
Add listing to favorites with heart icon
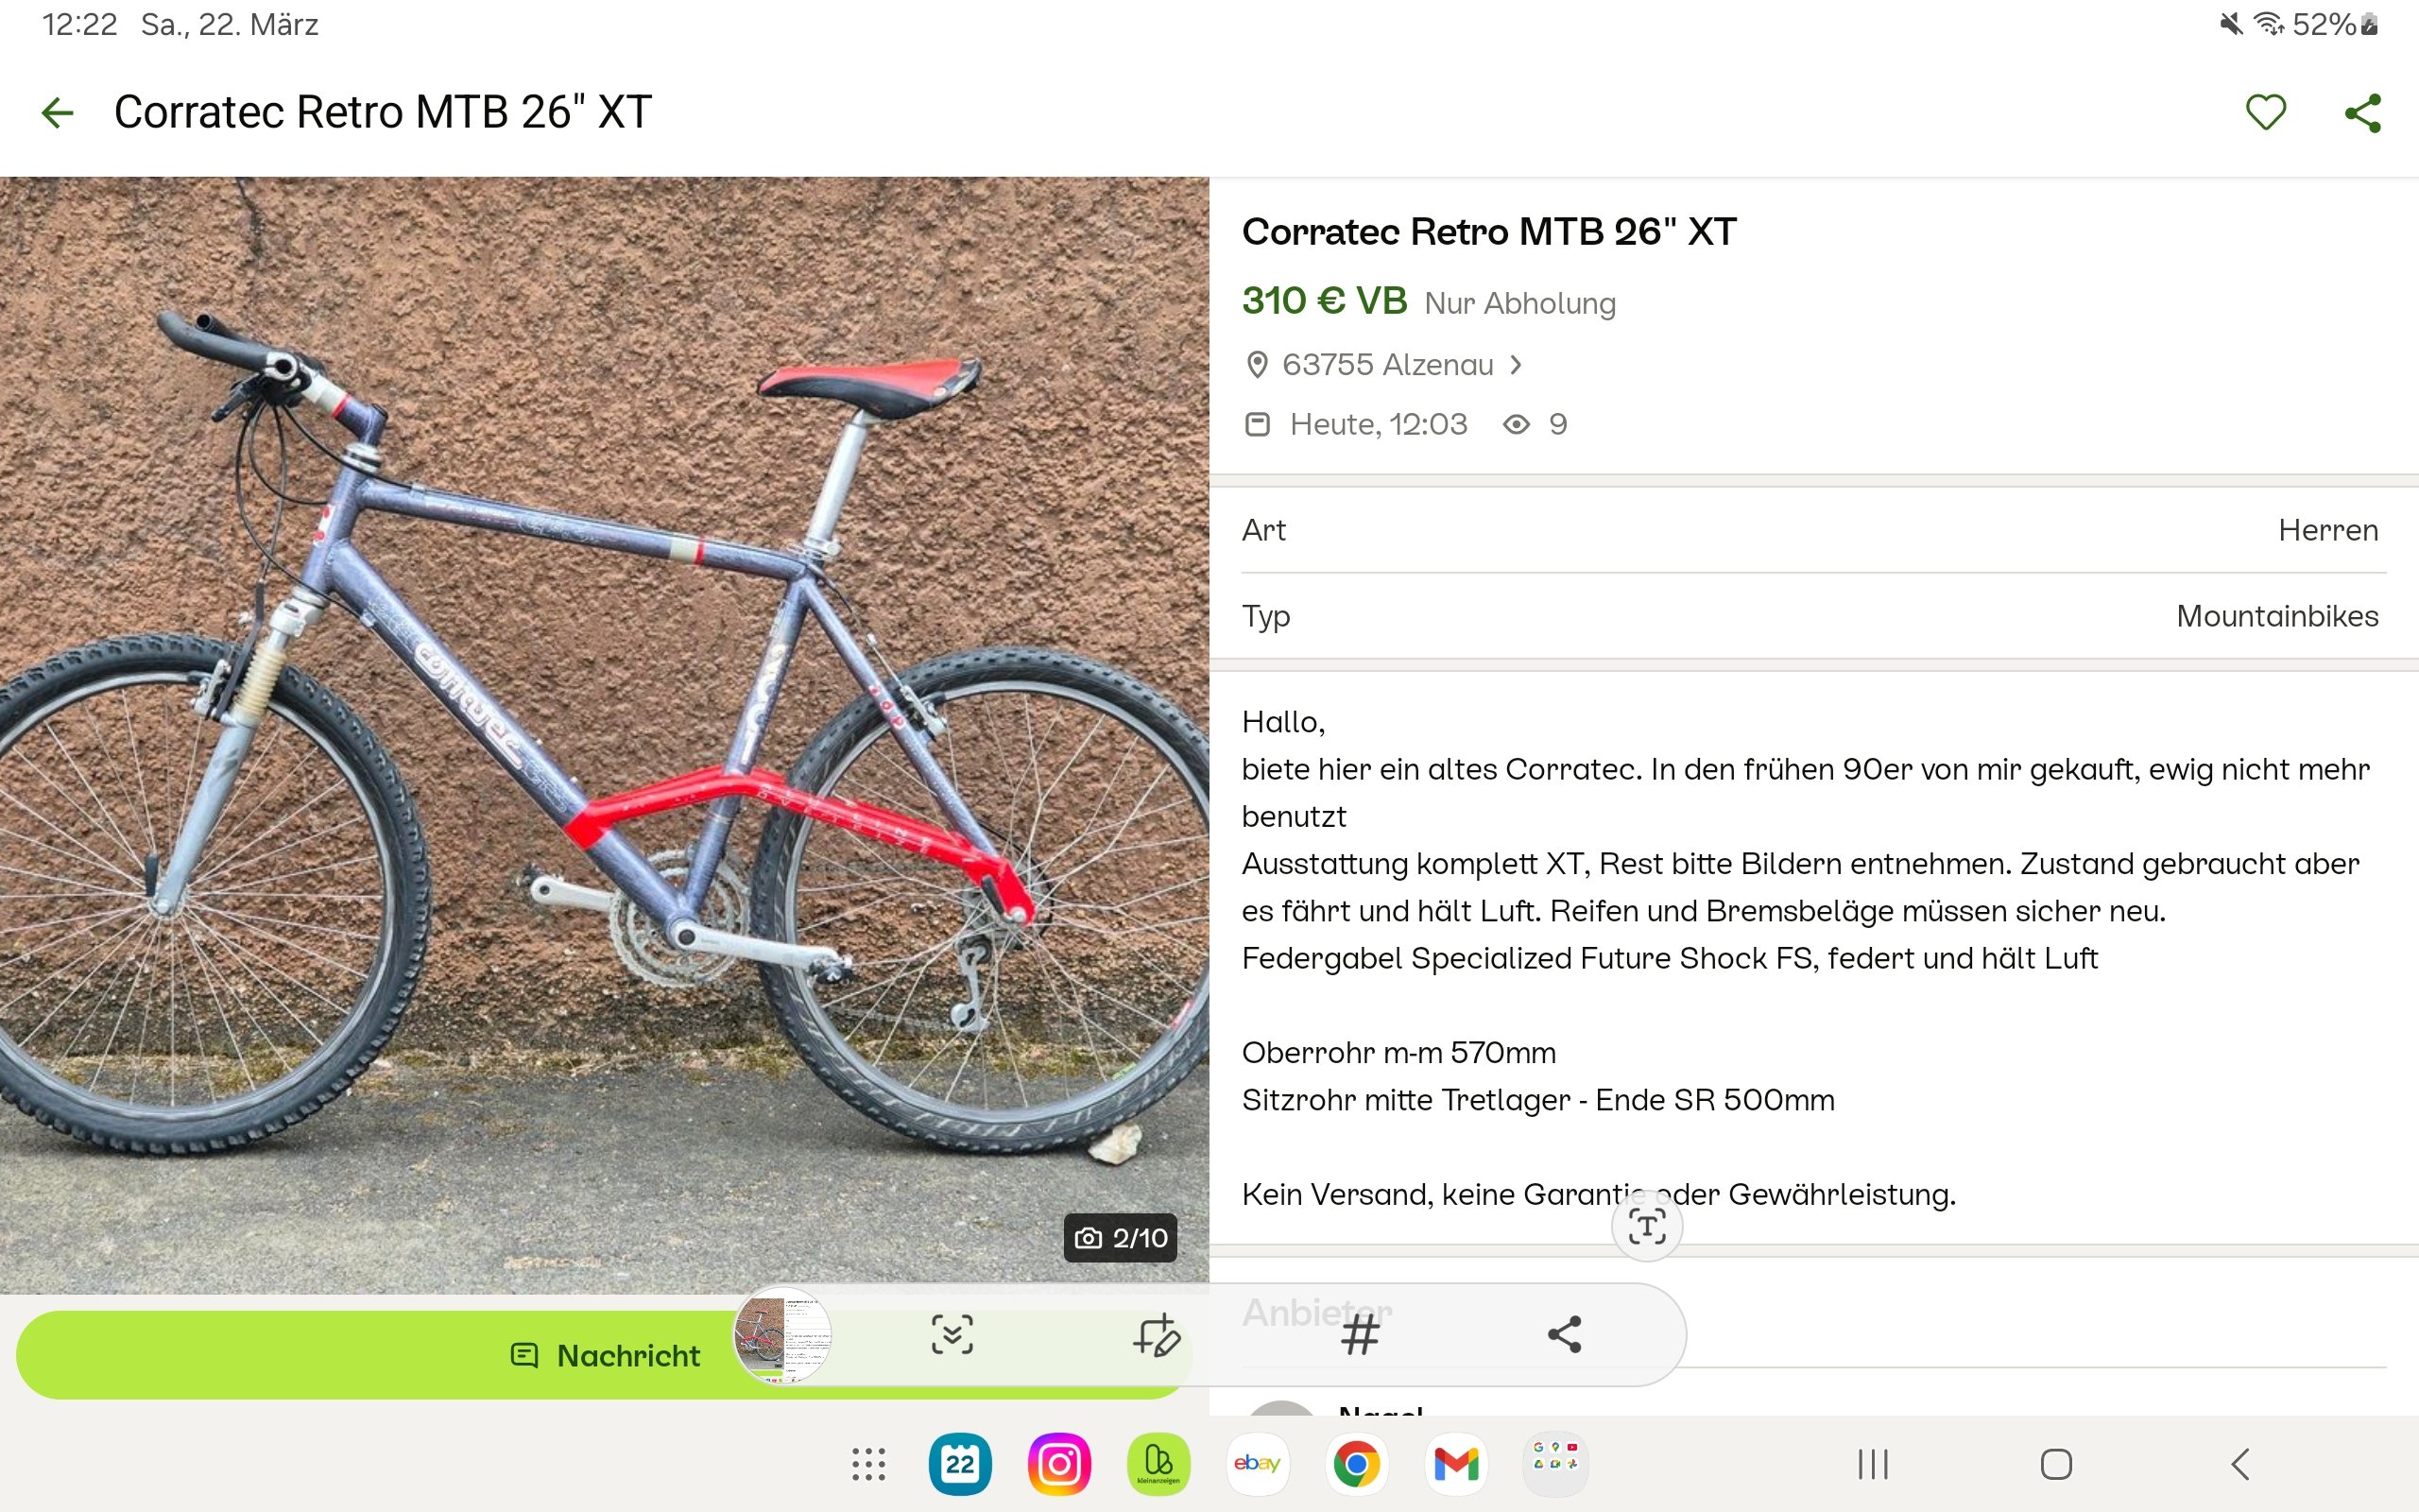(x=2265, y=112)
